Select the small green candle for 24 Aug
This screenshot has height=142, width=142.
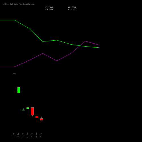coord(28,108)
